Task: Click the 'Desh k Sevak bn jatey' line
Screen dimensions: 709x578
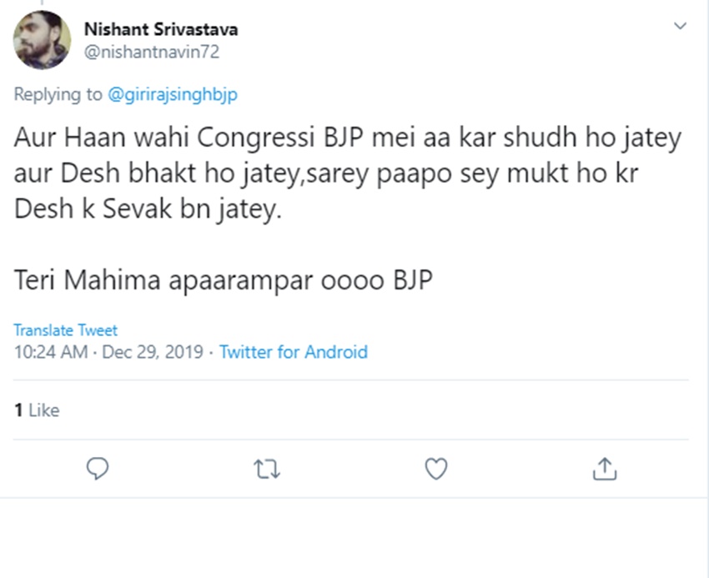Action: 148,209
